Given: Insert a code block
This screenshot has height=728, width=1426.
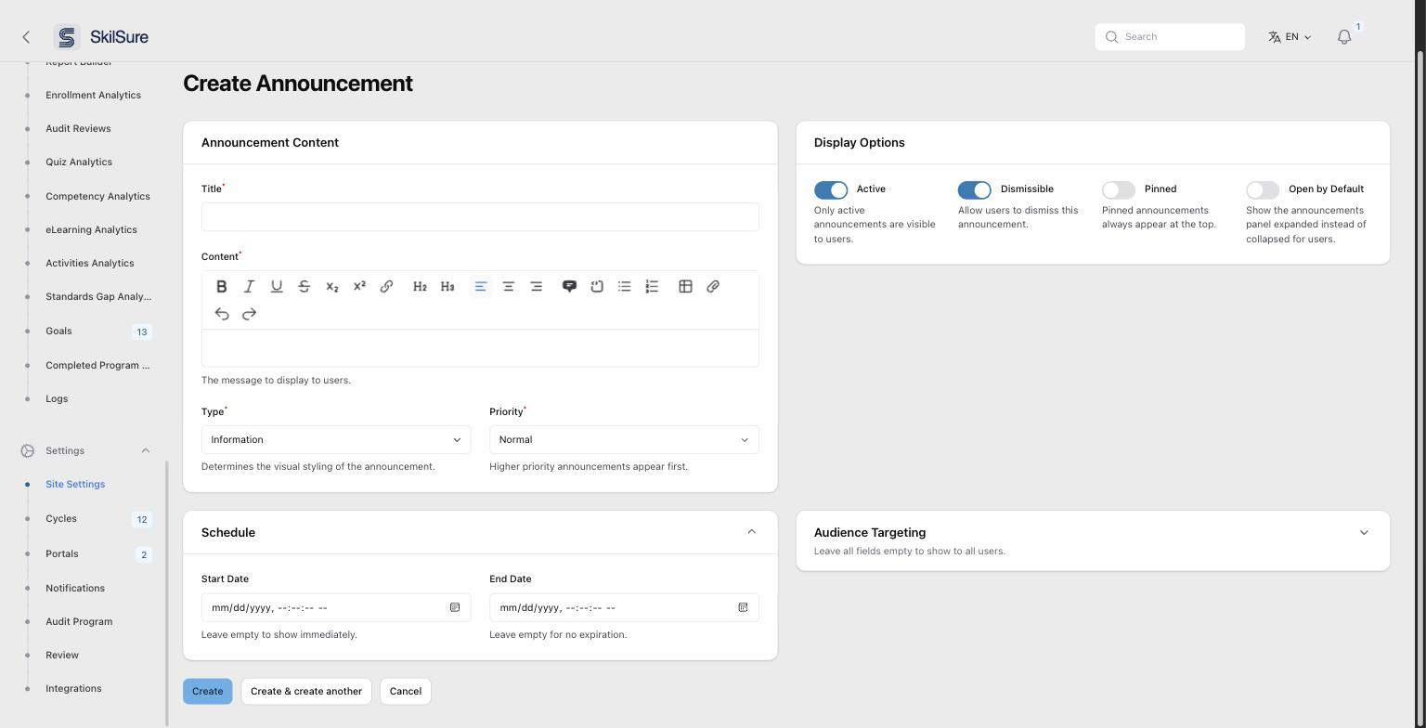Looking at the screenshot, I should coord(597,286).
